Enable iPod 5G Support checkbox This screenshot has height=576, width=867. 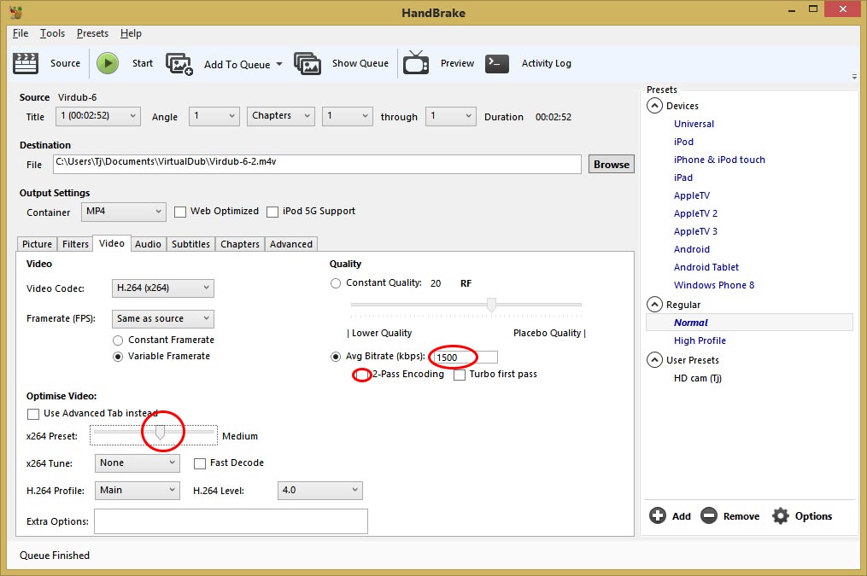[x=272, y=212]
